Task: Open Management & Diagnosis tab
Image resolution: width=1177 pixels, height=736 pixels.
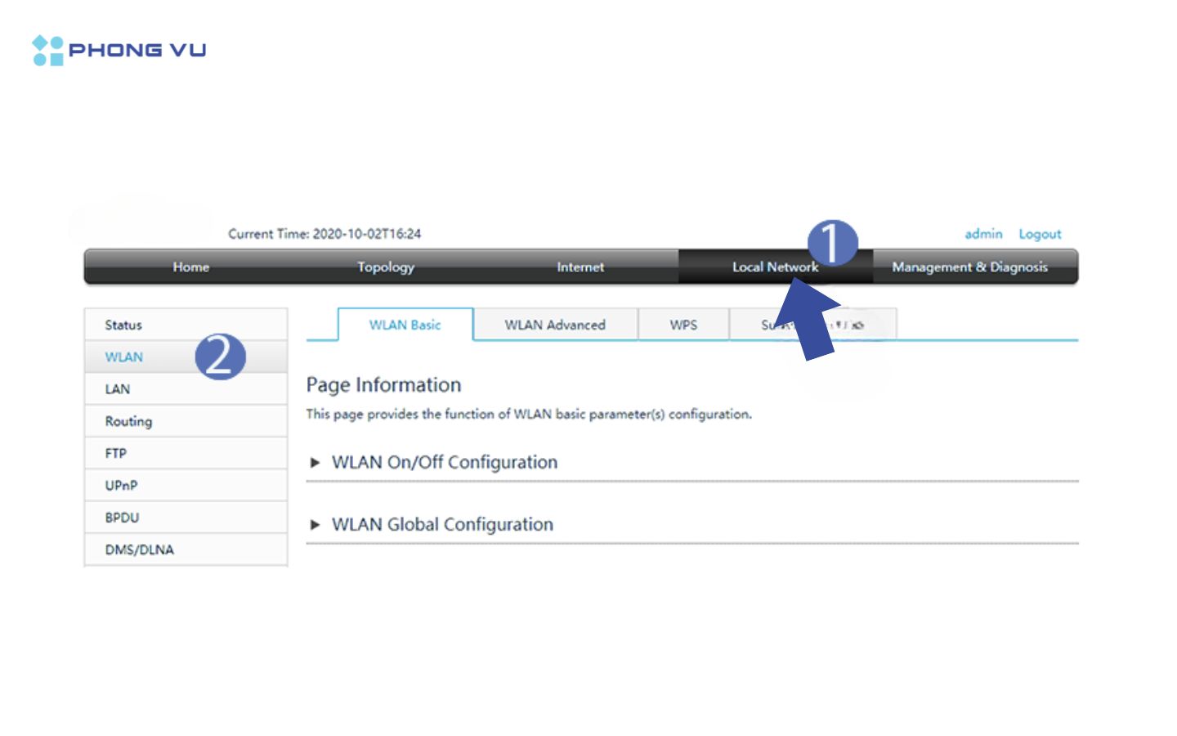Action: tap(969, 267)
